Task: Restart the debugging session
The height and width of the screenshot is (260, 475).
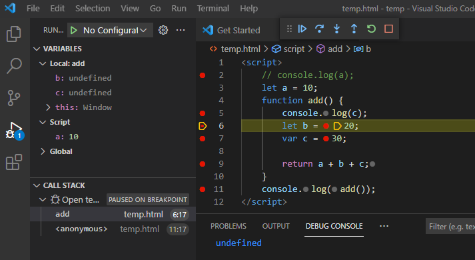Action: pyautogui.click(x=371, y=29)
